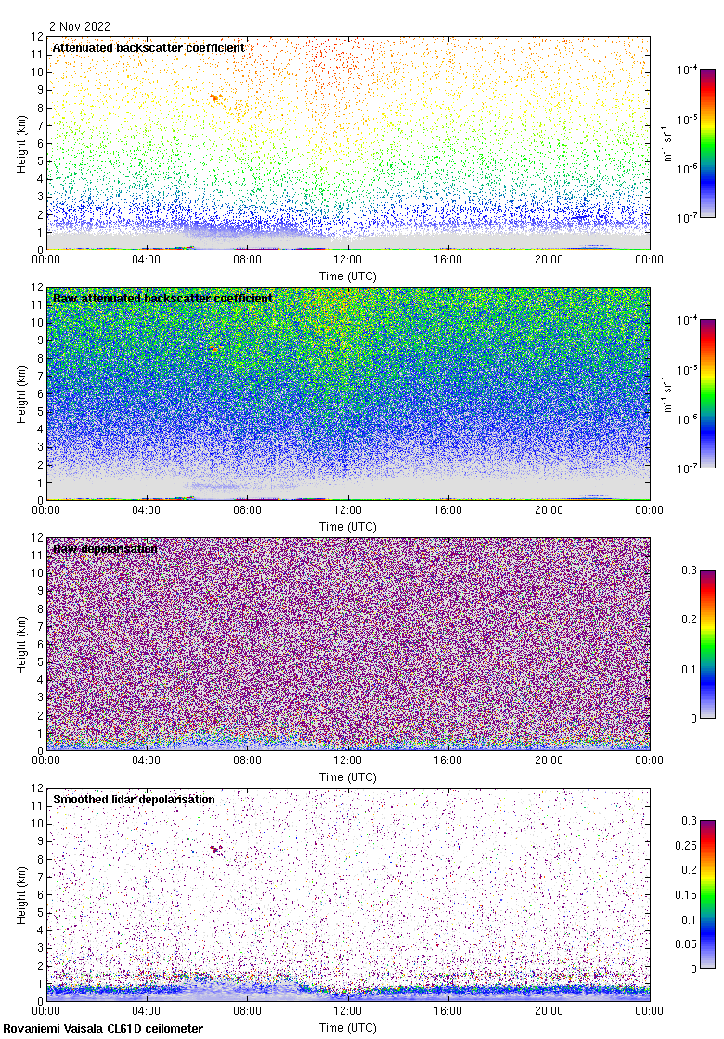Click the "2 Nov 2022" date label

(79, 27)
